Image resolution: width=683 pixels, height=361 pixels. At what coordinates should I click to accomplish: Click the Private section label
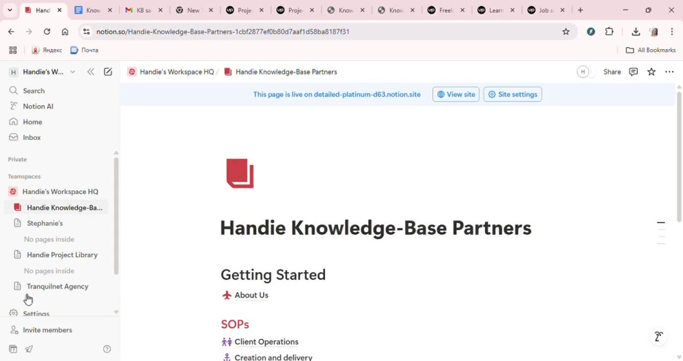point(18,160)
